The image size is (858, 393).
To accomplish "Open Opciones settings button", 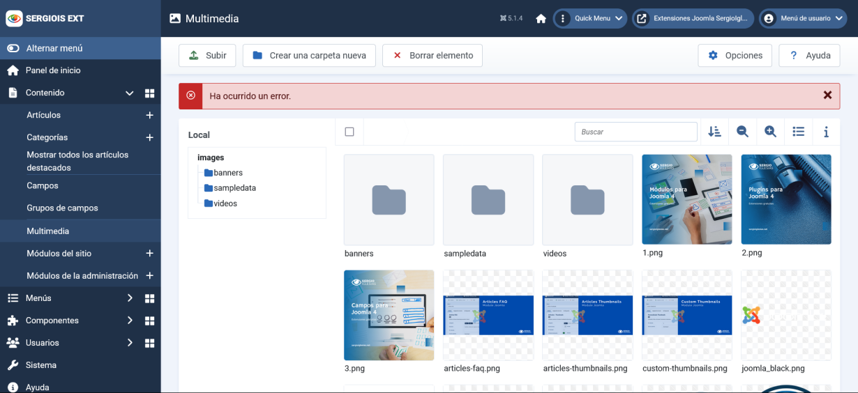I will 735,56.
